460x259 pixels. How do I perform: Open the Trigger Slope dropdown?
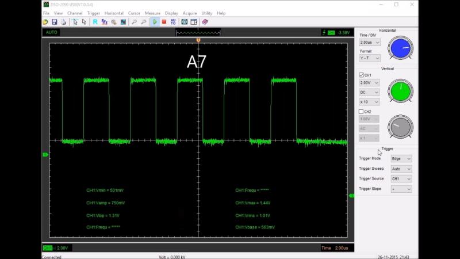click(401, 189)
